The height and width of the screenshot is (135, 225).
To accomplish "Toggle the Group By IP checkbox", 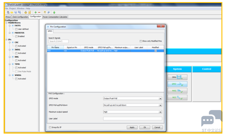I will click(x=50, y=127).
